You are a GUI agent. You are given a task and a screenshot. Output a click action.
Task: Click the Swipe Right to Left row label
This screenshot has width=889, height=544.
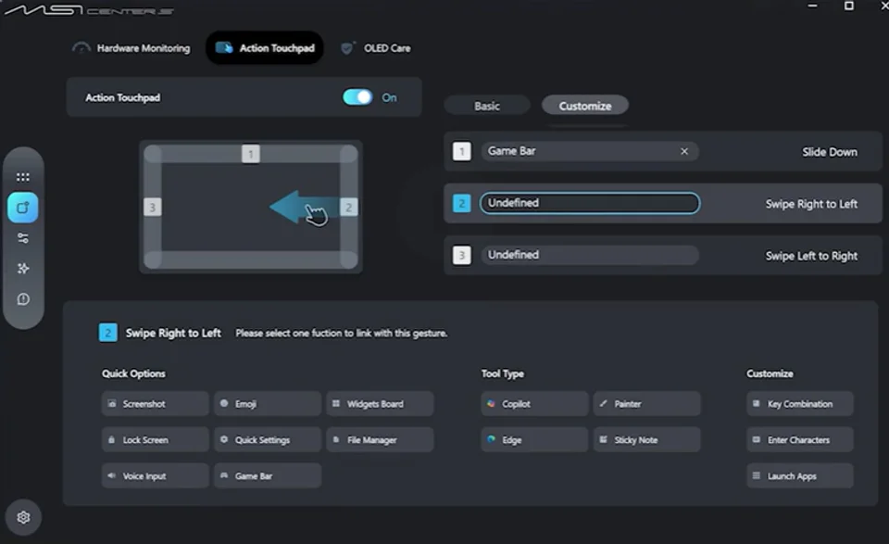811,204
